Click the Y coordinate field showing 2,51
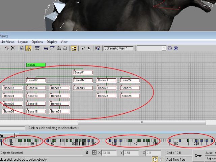 click(131, 153)
